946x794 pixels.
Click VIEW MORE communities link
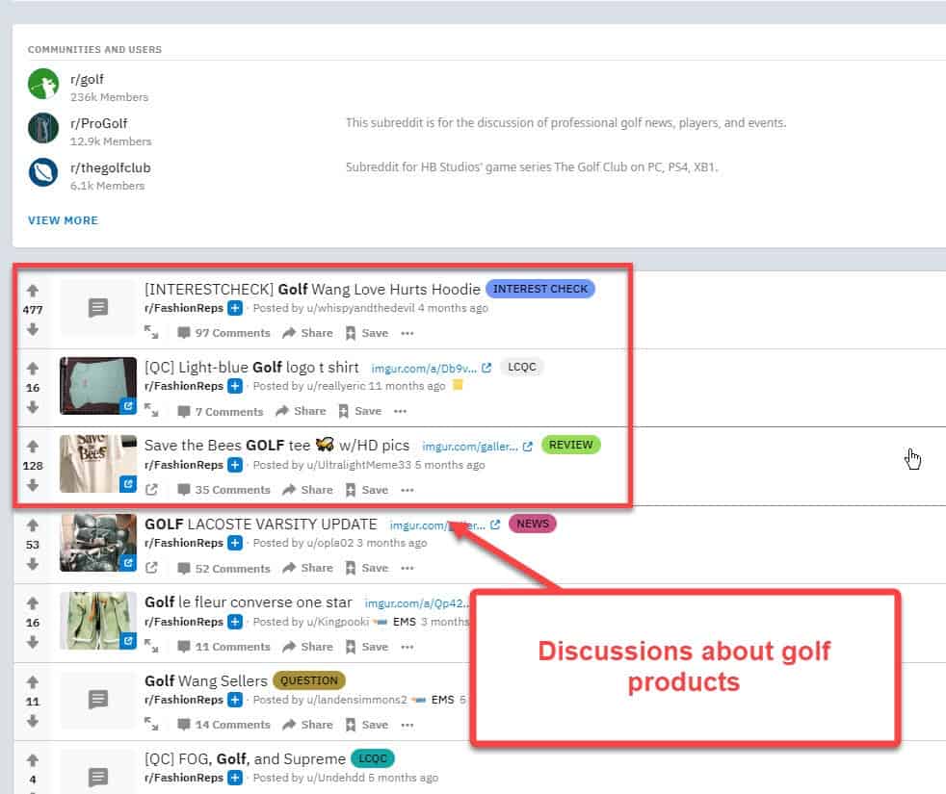[x=63, y=220]
